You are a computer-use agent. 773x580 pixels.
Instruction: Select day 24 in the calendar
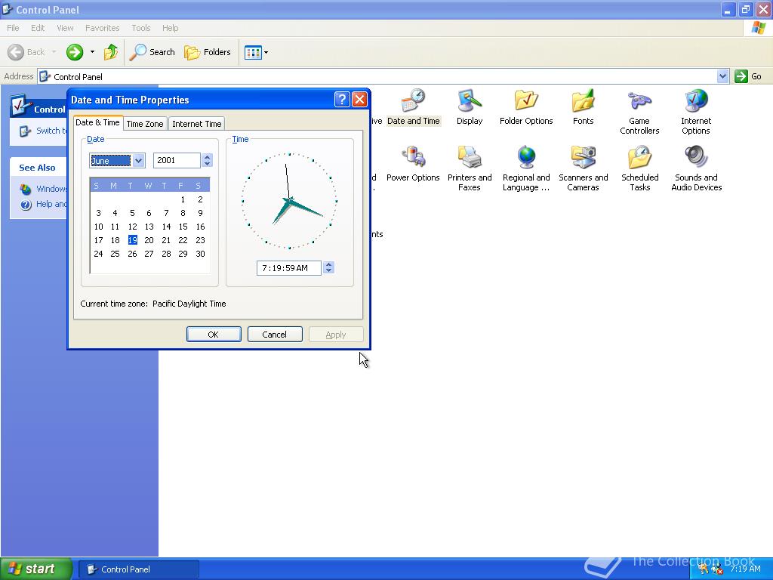(99, 254)
